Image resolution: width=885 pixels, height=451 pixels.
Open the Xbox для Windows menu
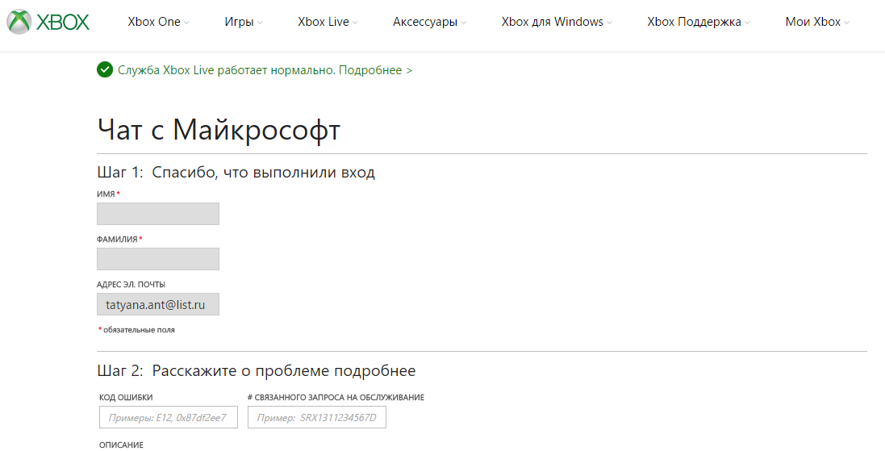click(x=553, y=22)
